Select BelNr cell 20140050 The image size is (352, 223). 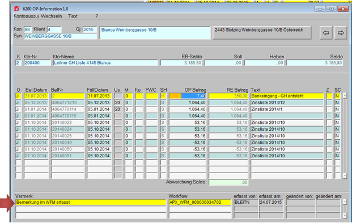(x=67, y=149)
